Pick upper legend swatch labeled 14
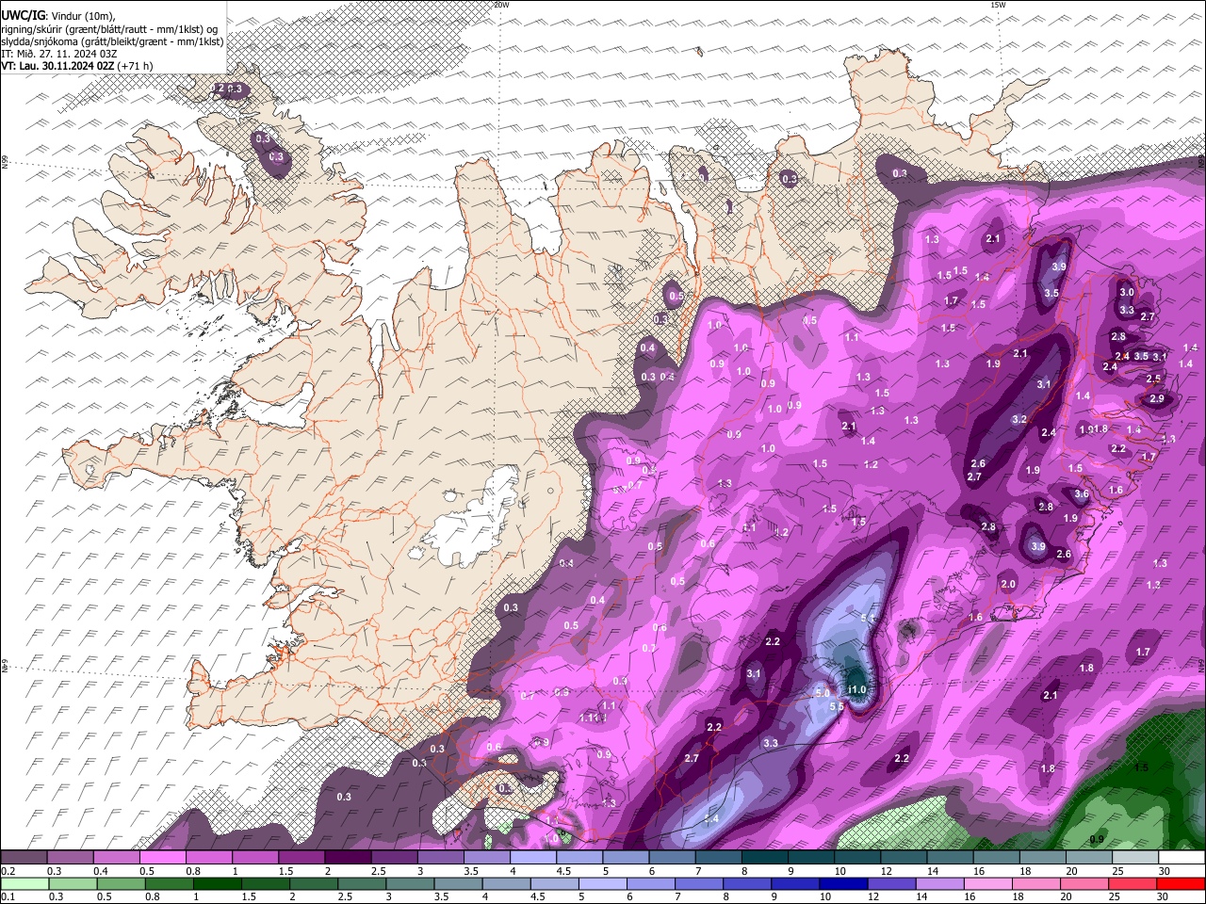1206x904 pixels. point(951,857)
